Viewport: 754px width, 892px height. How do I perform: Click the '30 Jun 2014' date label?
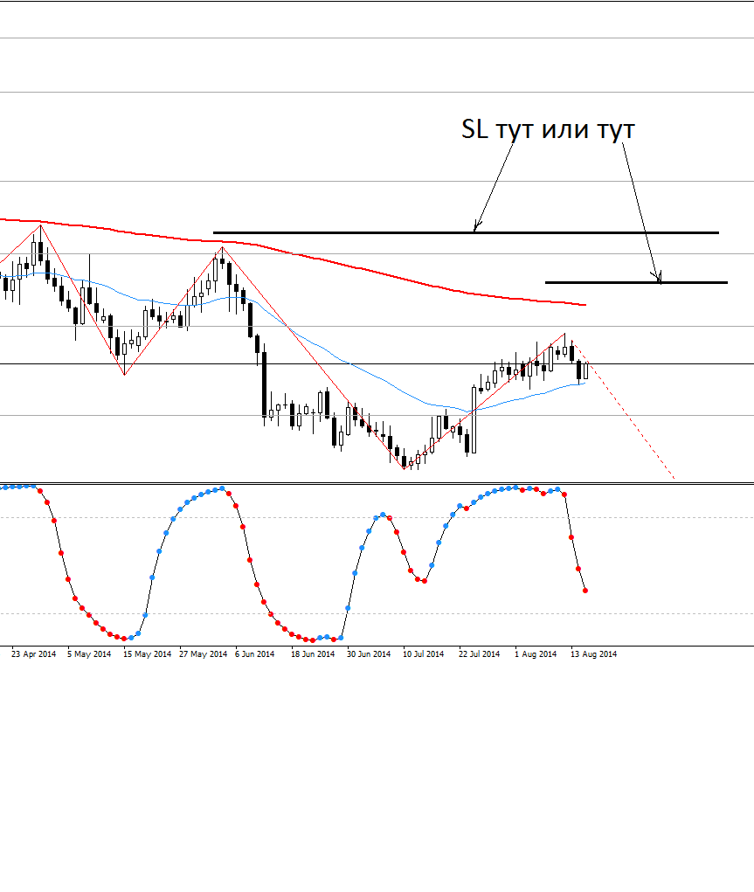(x=368, y=654)
